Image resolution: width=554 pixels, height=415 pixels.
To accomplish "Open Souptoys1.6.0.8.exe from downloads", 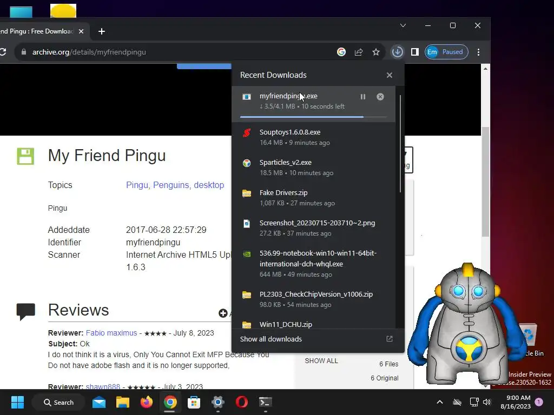I will (313, 137).
